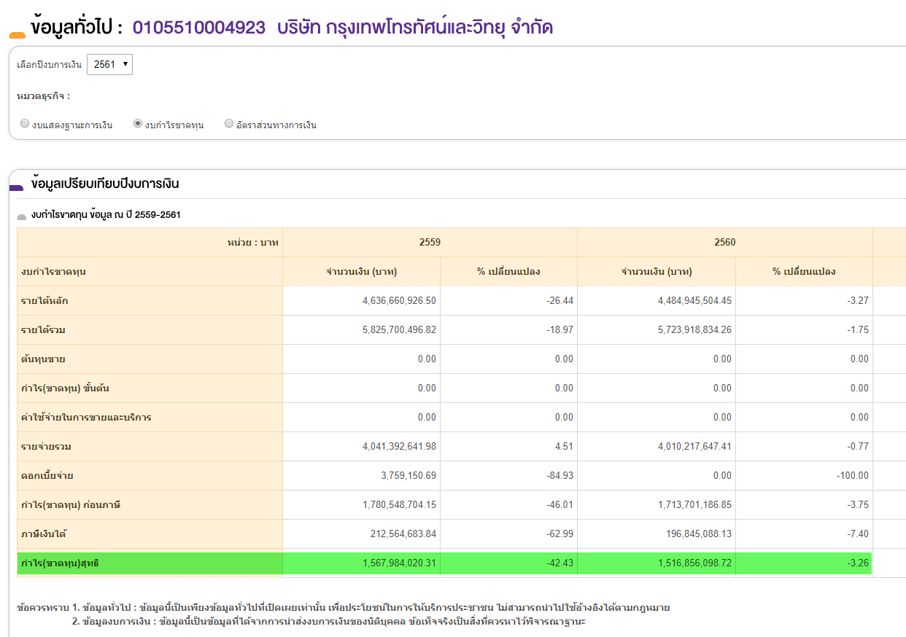Click the รายได้หลัก row label
This screenshot has height=637, width=906.
(45, 301)
